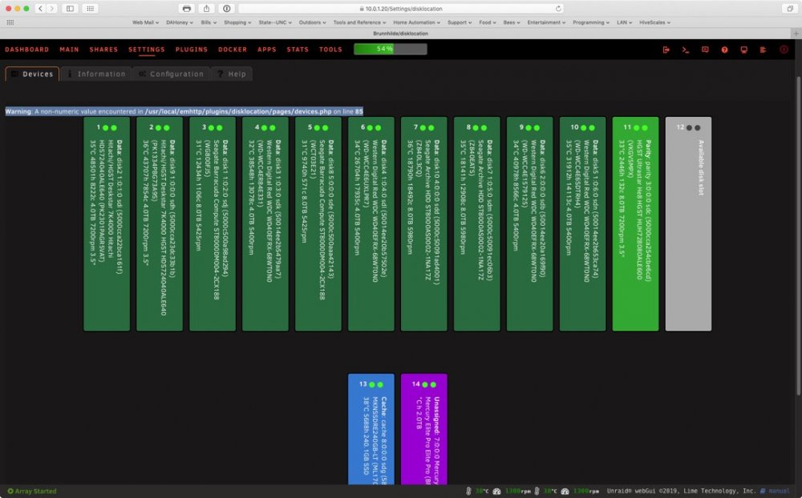The height and width of the screenshot is (498, 802).
Task: Toggle the Safari sidebar button
Action: (70, 9)
